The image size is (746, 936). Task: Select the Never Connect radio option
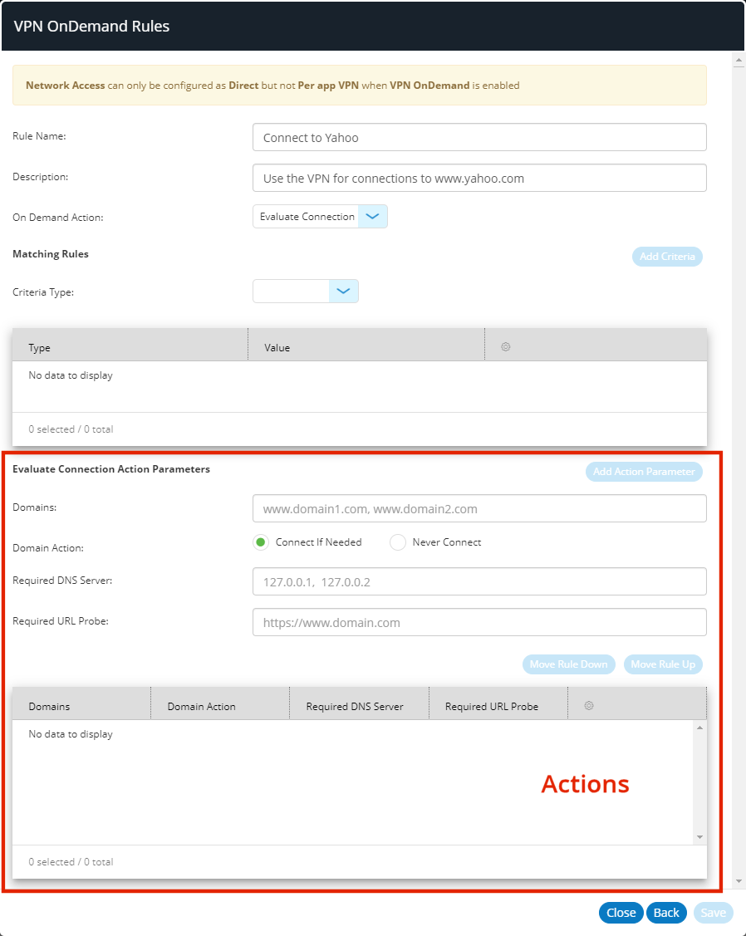click(x=398, y=542)
